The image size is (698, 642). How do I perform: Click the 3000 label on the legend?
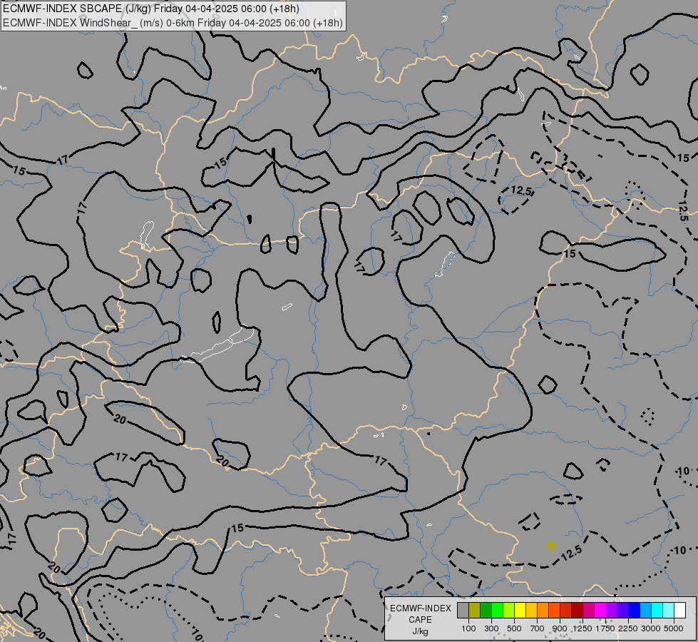click(x=651, y=628)
